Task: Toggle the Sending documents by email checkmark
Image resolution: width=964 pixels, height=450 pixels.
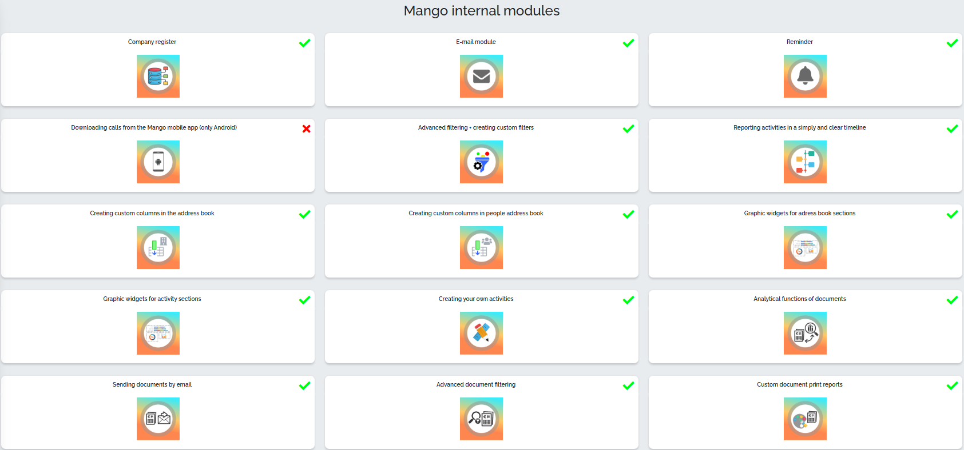Action: click(x=304, y=385)
